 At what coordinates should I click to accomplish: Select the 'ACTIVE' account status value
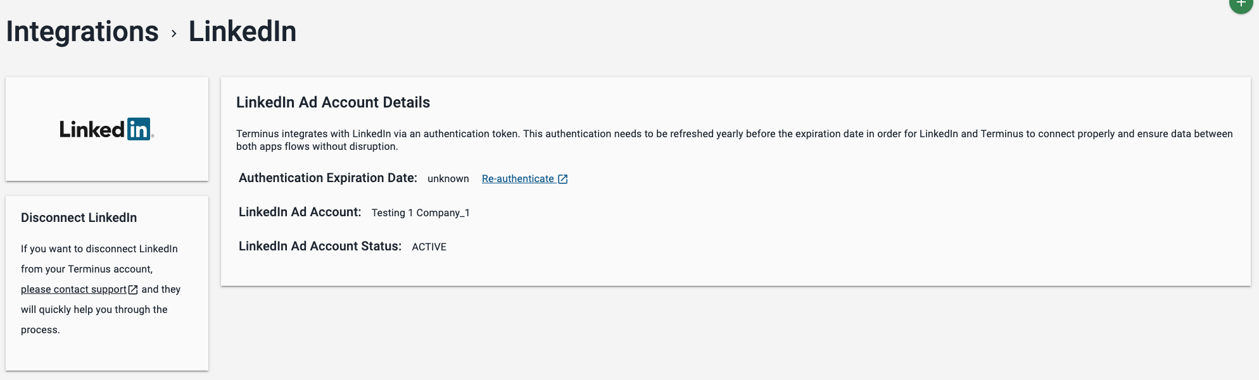pos(429,247)
